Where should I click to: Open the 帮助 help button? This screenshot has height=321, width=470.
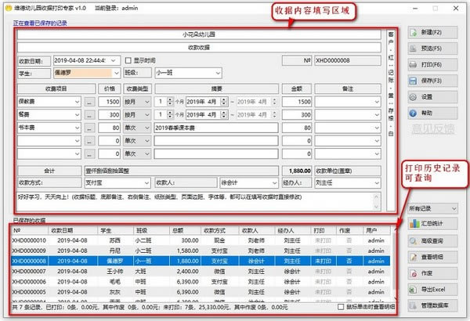click(x=432, y=113)
